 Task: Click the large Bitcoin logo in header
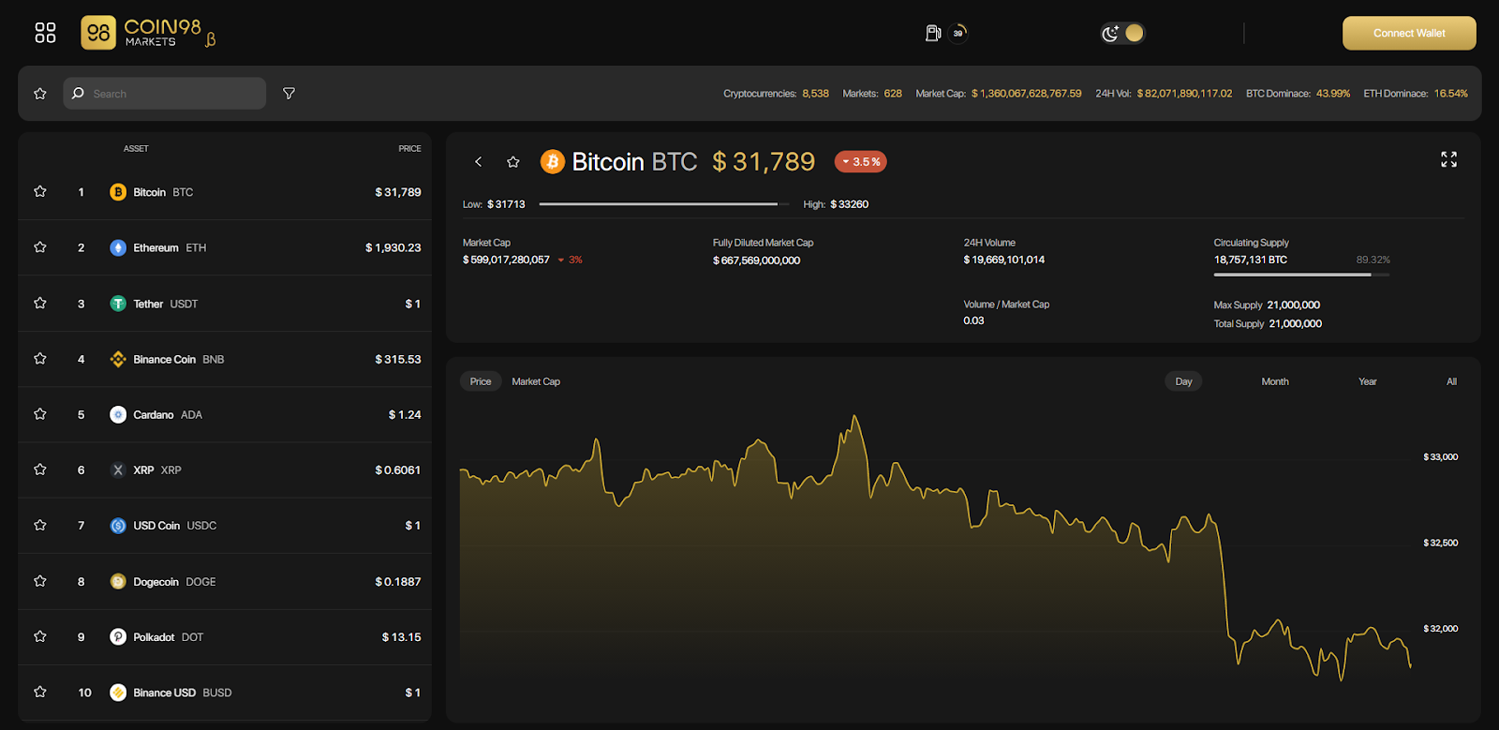[x=553, y=162]
